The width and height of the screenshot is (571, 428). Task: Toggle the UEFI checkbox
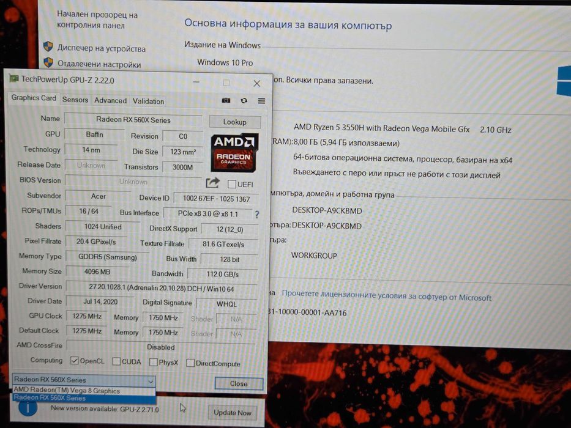click(x=231, y=184)
